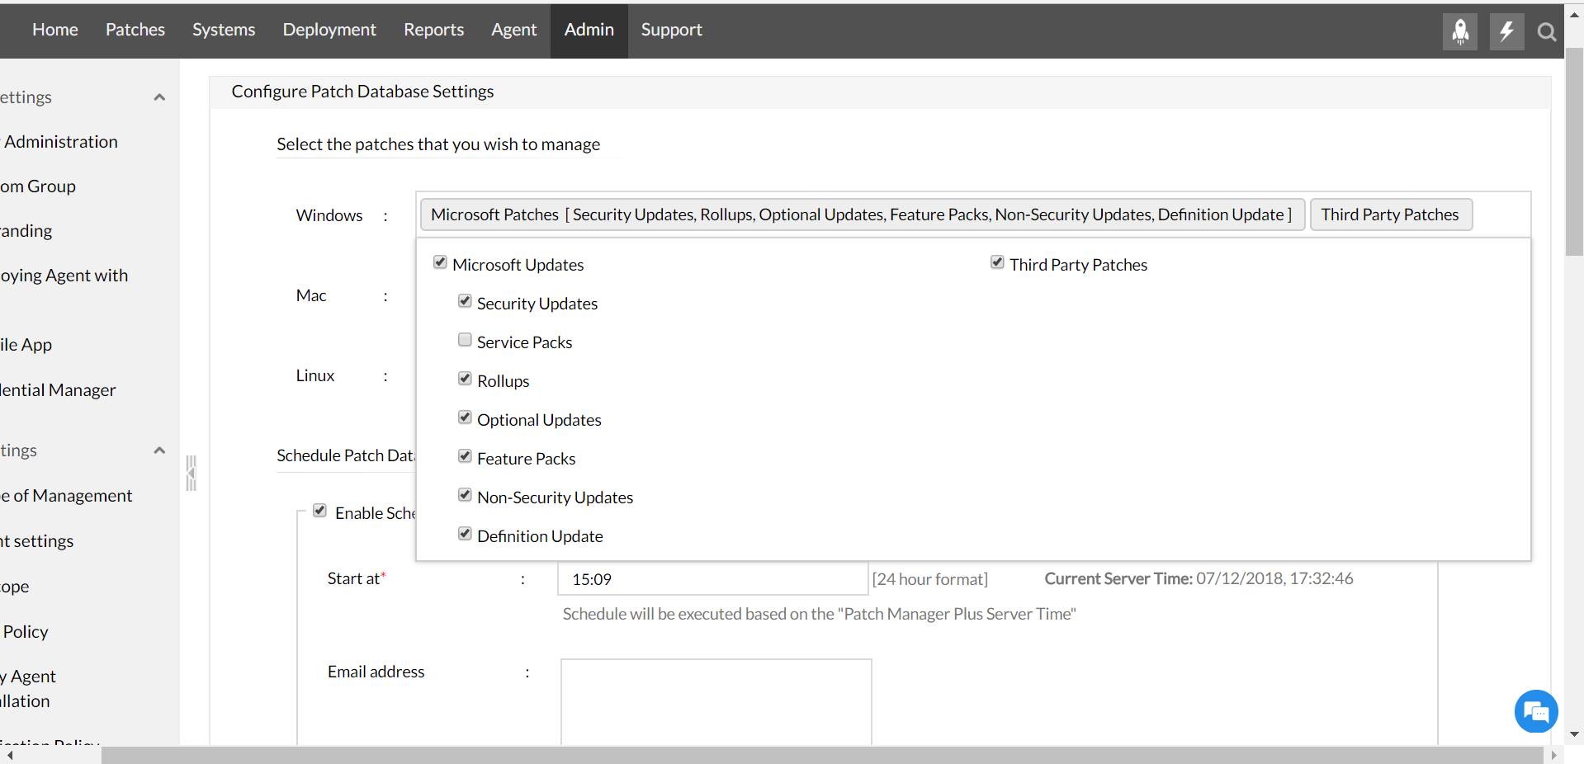The width and height of the screenshot is (1584, 764).
Task: Go to the Support tab
Action: pos(670,30)
